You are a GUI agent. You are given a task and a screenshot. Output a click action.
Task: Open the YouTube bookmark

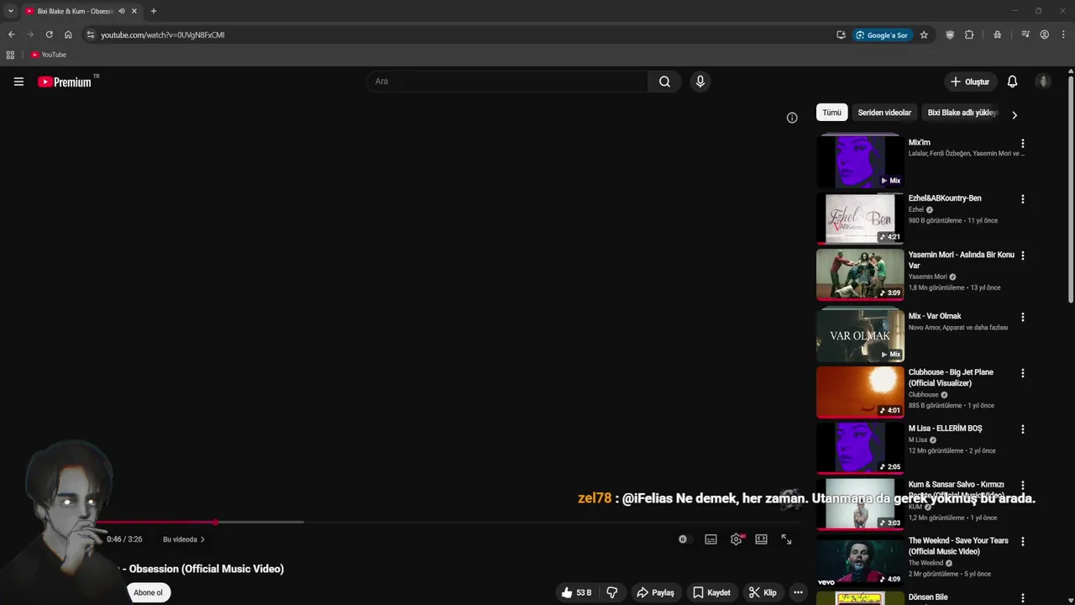point(48,55)
